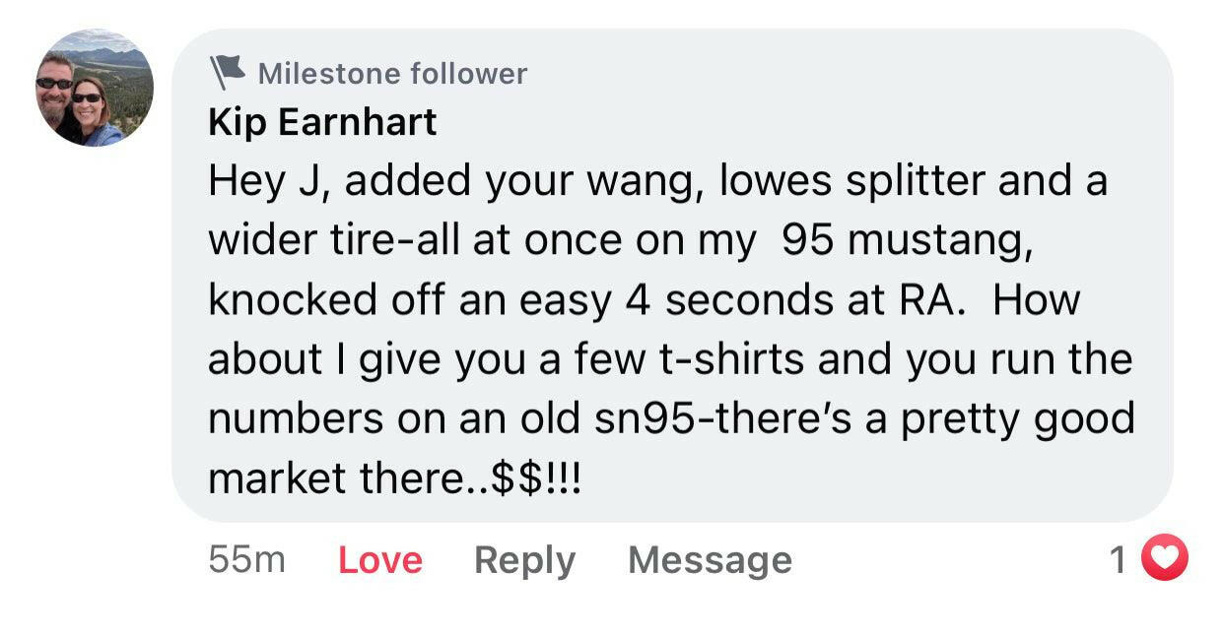View the reaction count "1"

pyautogui.click(x=1118, y=559)
